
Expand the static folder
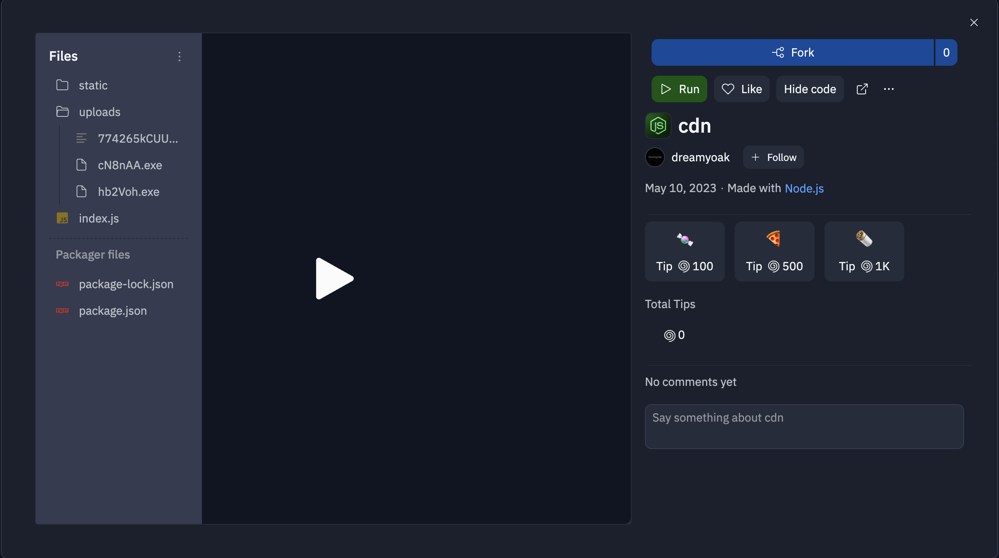93,85
